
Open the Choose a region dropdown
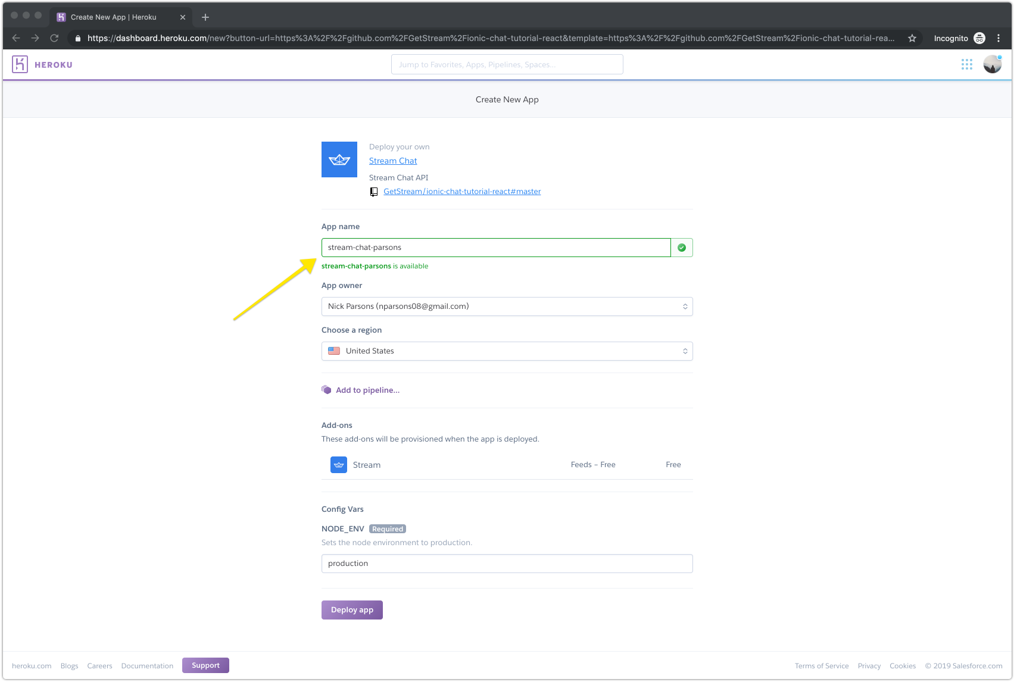tap(507, 351)
